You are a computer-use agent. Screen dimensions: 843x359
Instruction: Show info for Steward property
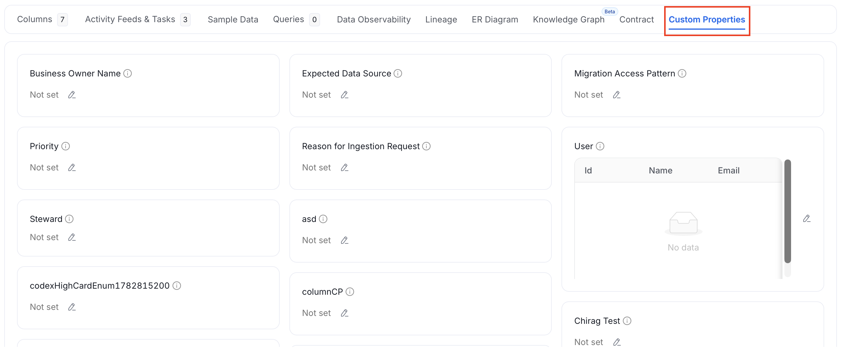69,219
